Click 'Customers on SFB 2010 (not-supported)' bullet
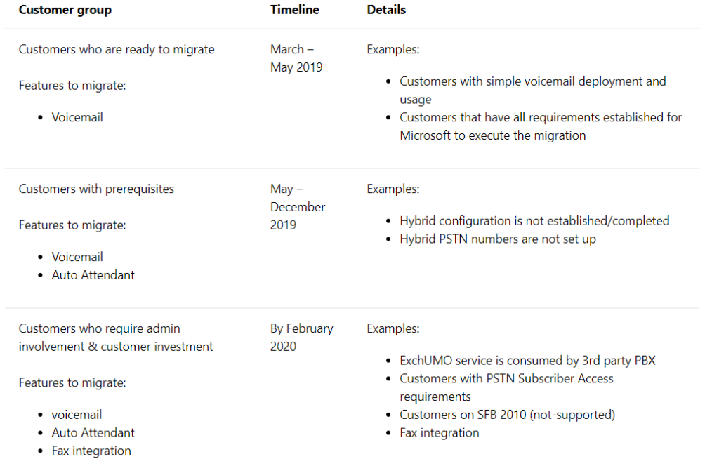This screenshot has width=719, height=473. [508, 415]
